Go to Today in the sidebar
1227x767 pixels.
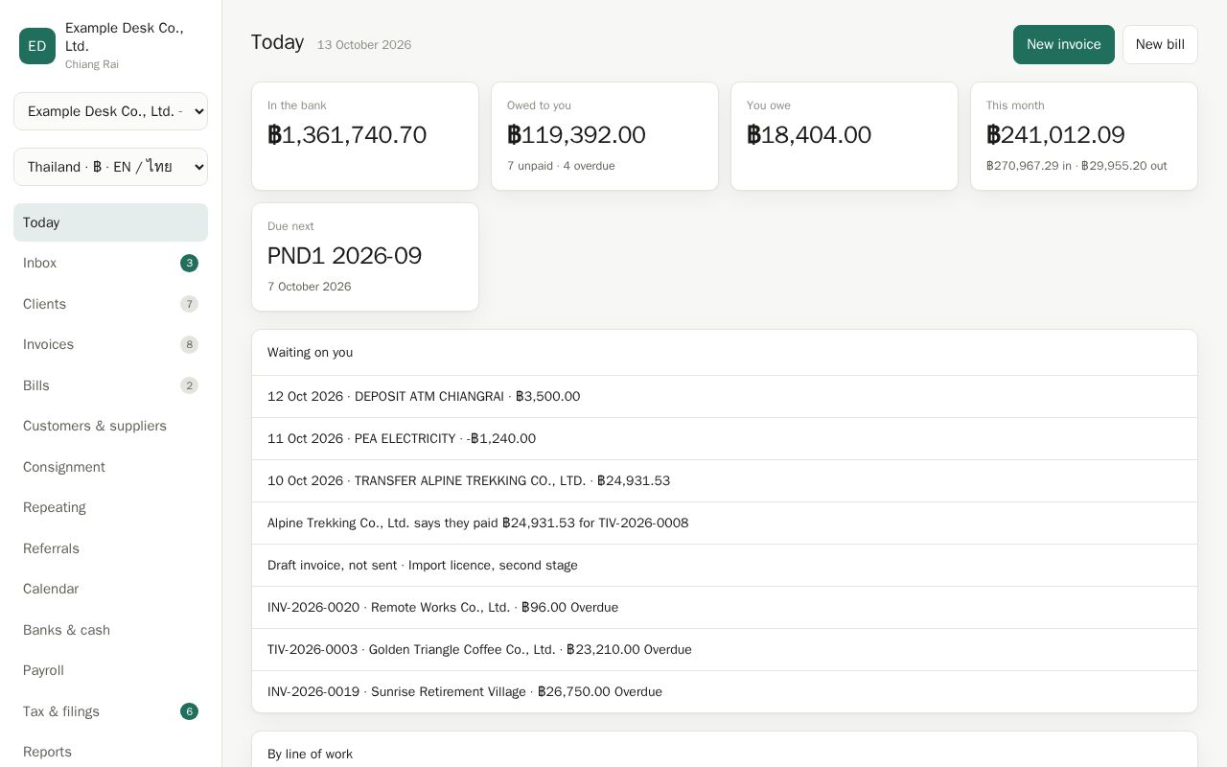click(x=110, y=222)
